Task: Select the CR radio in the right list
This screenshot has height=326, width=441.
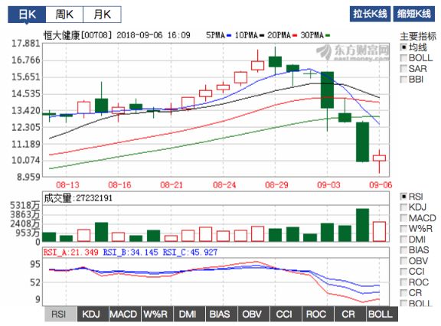Action: [x=403, y=293]
